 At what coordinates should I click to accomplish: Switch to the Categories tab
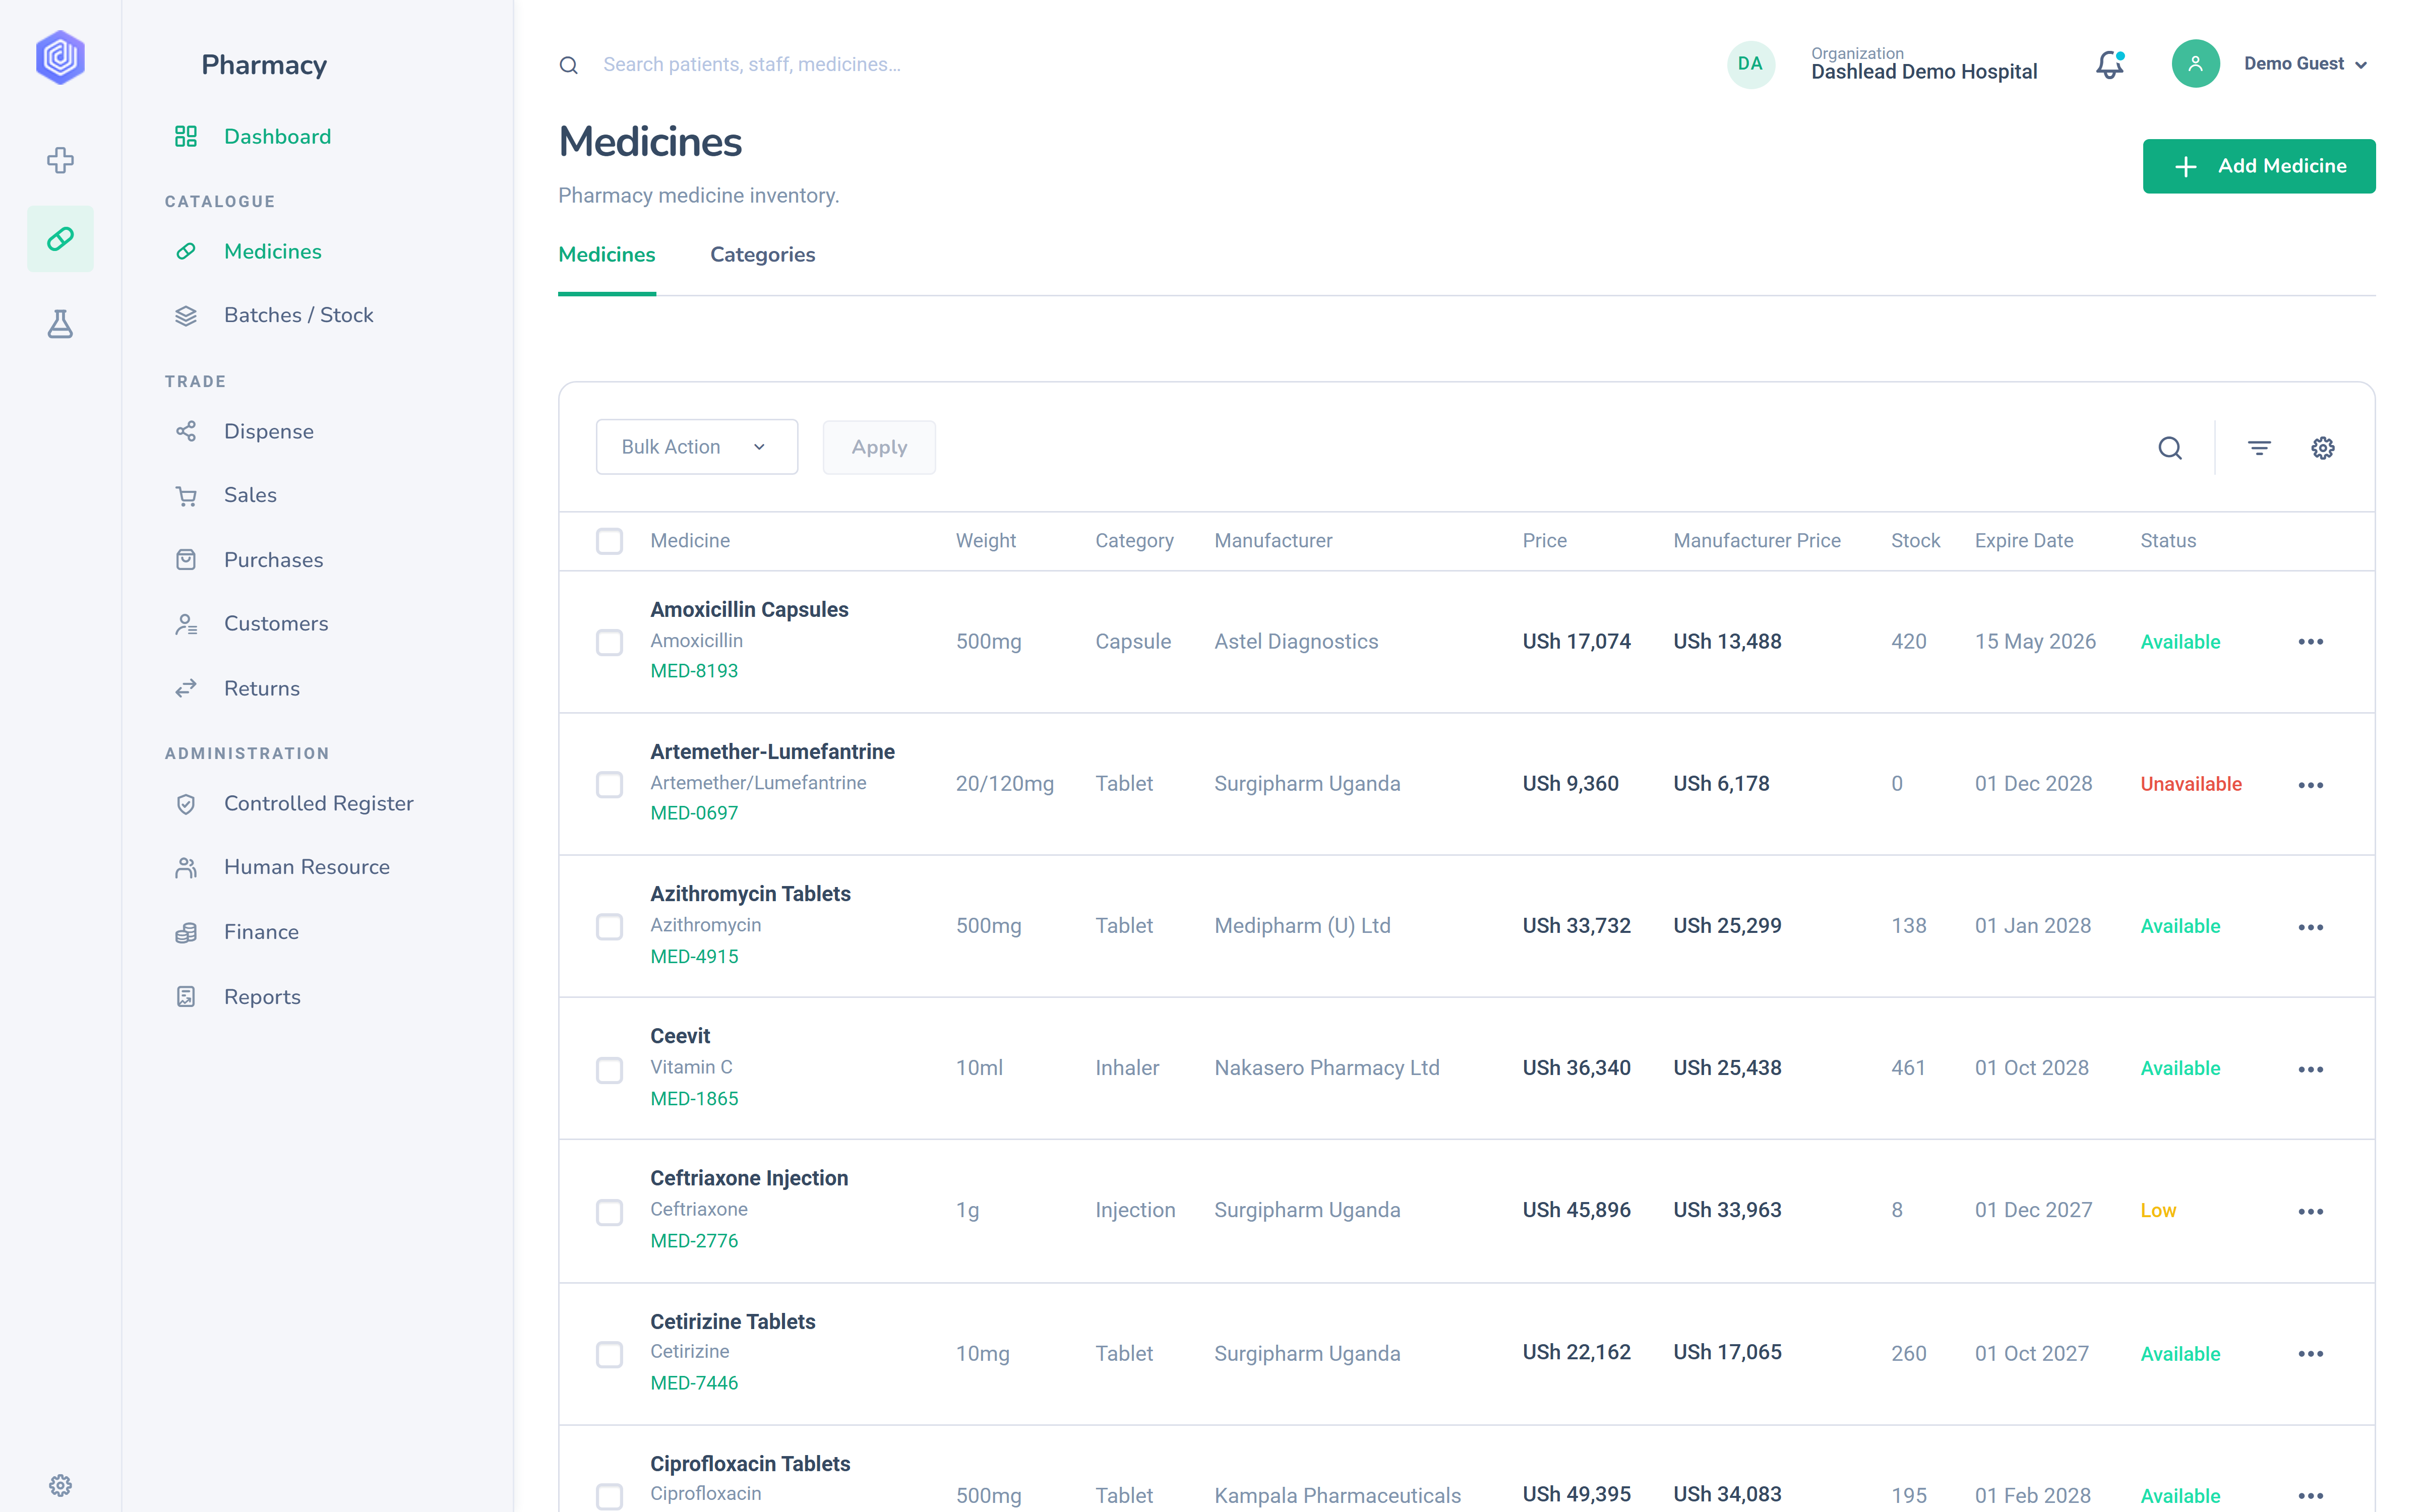coord(762,255)
